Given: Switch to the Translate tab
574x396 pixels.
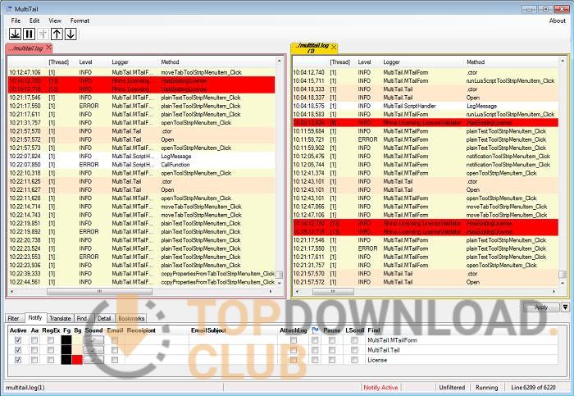Looking at the screenshot, I should click(x=60, y=318).
